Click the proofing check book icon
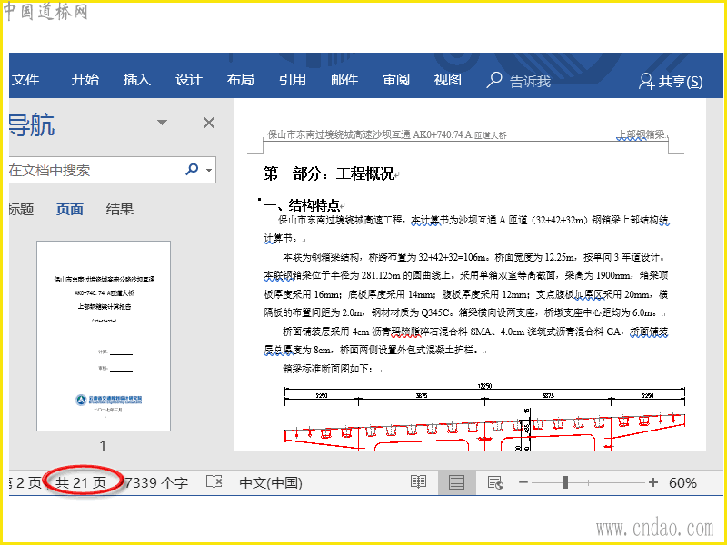Viewport: 727px width, 545px height. 214,482
